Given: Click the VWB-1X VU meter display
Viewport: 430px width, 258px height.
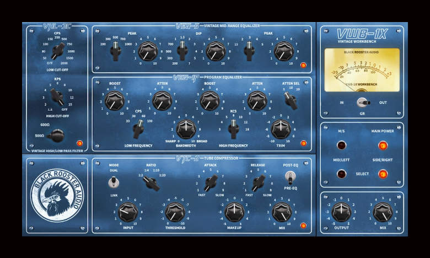Looking at the screenshot, I should pyautogui.click(x=362, y=69).
